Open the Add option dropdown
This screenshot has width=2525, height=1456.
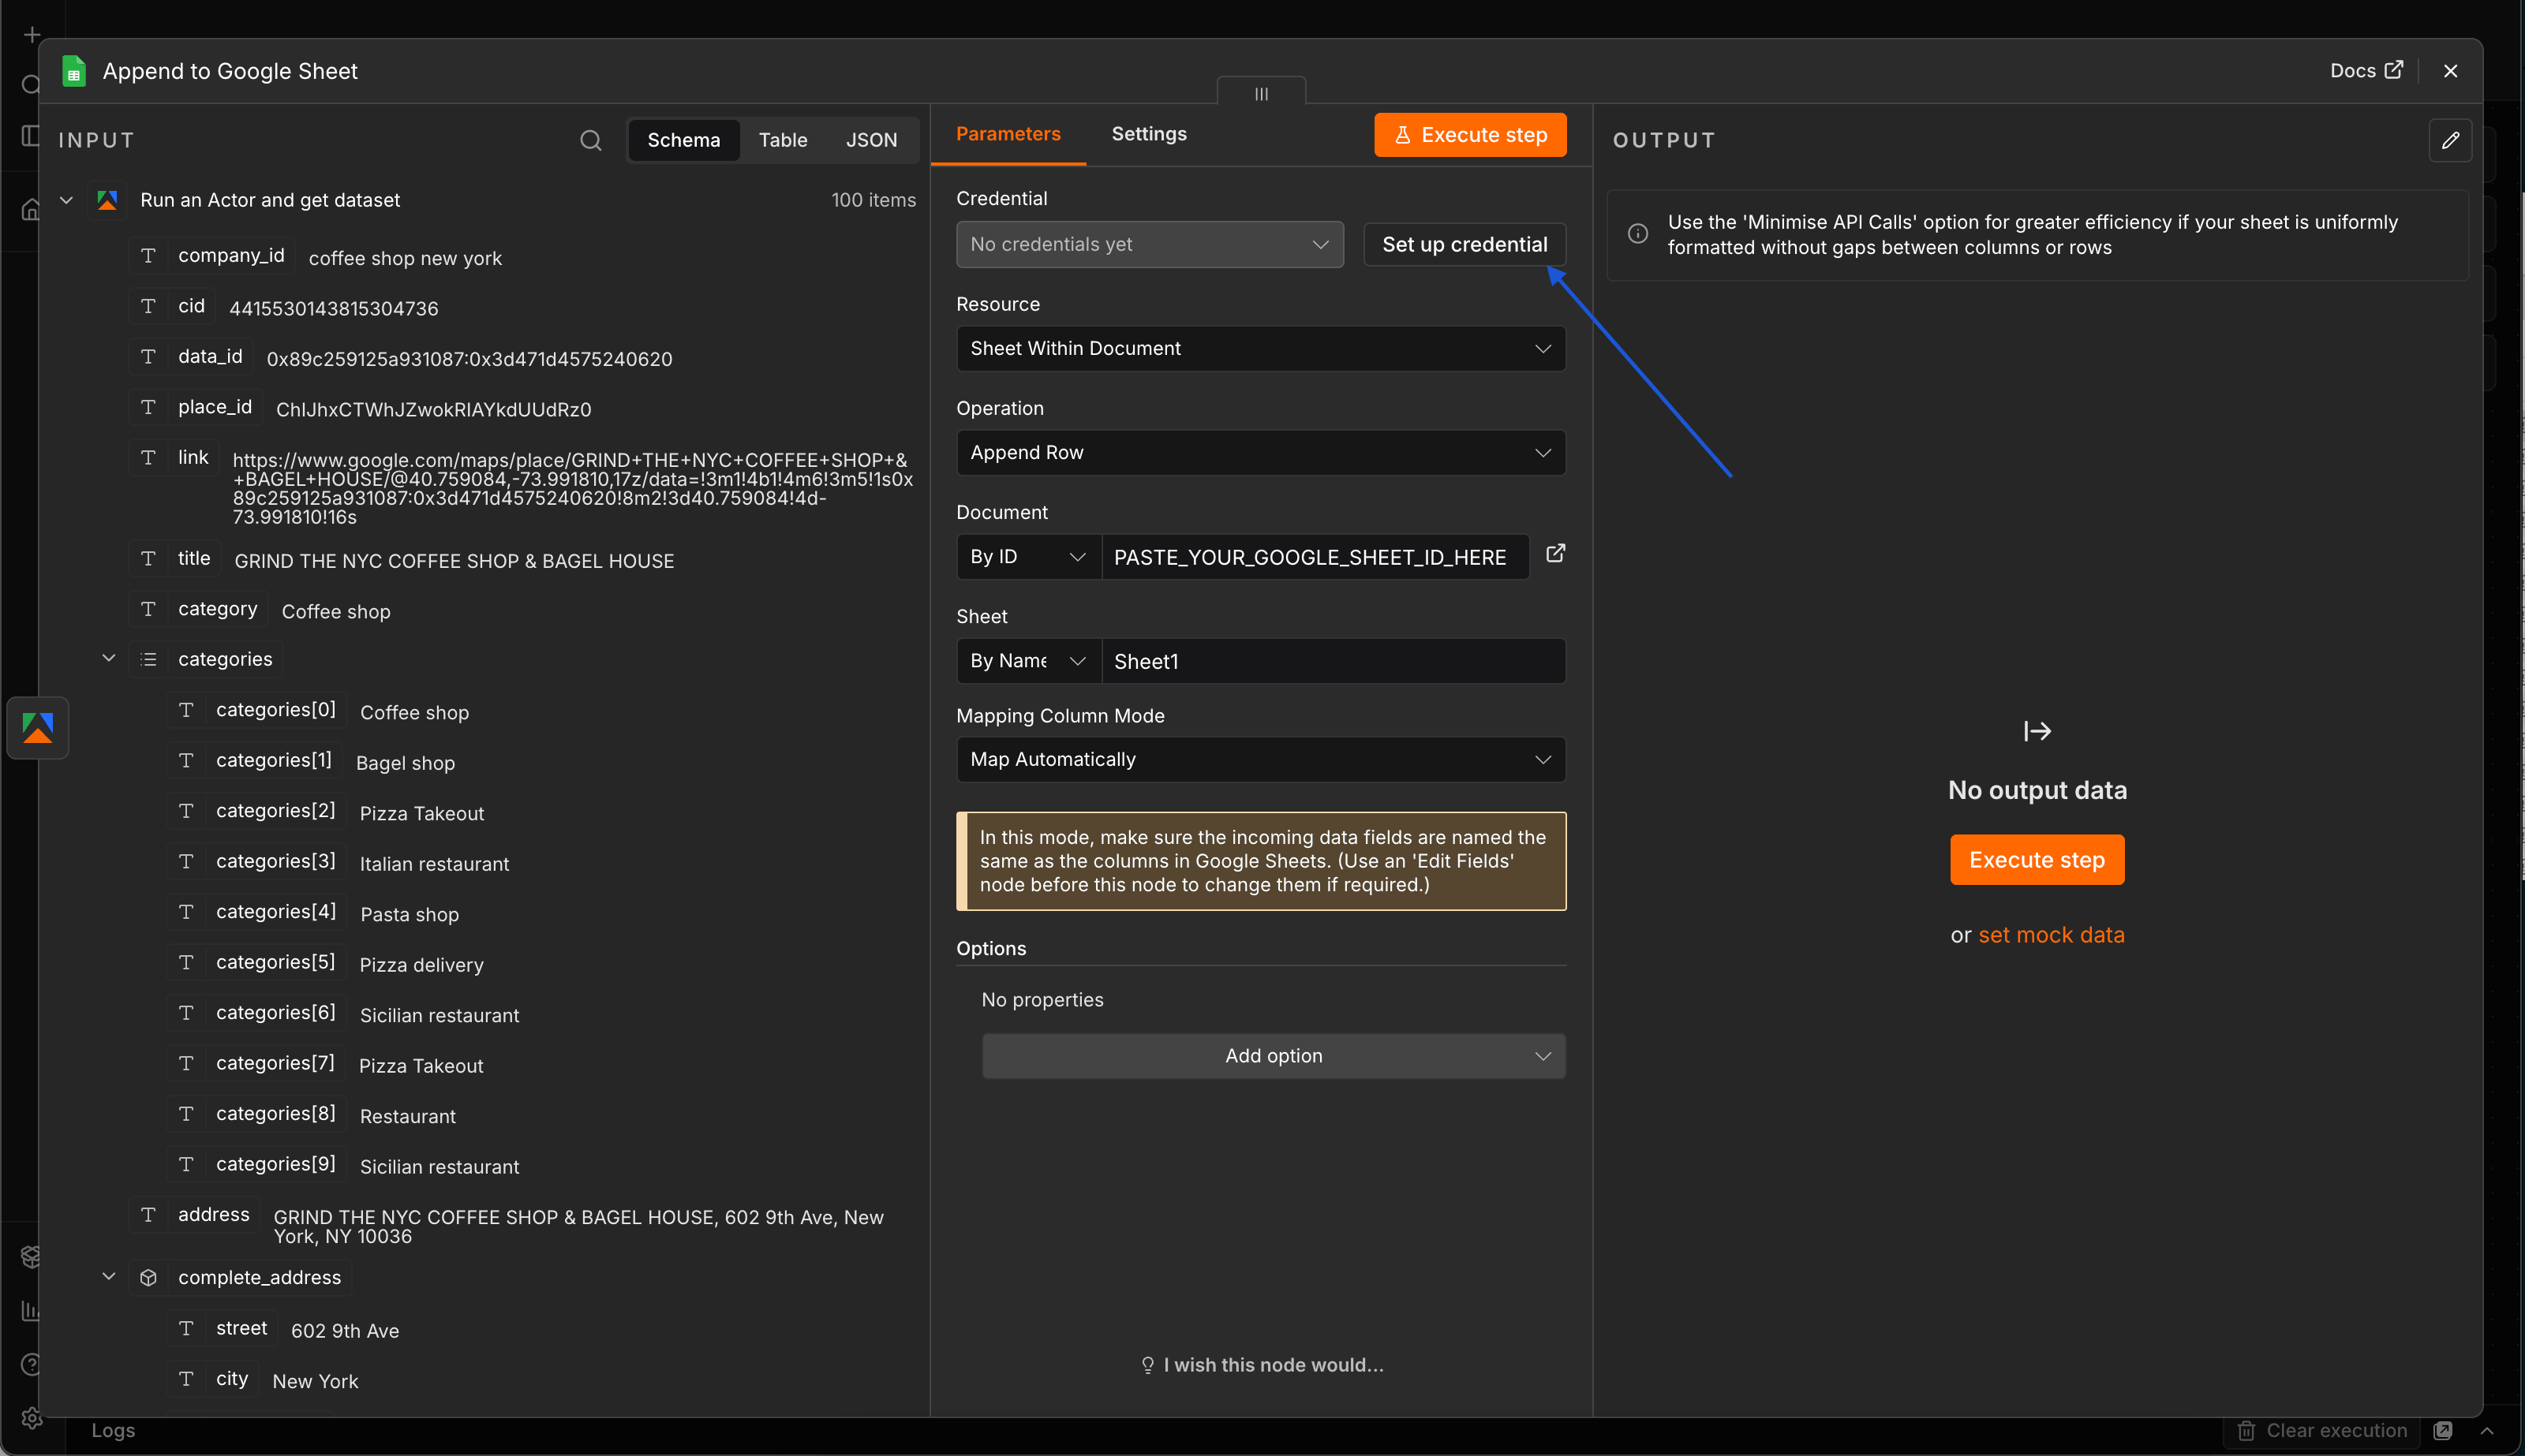point(1273,1056)
